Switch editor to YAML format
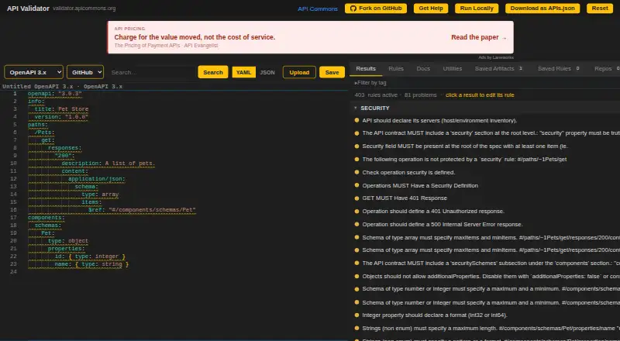The width and height of the screenshot is (620, 341). (243, 72)
